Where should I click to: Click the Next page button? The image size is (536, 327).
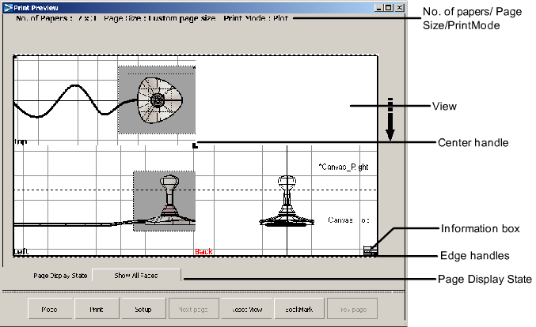(x=193, y=309)
